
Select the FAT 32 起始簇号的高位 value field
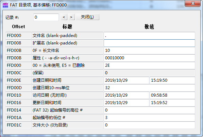[149, 110]
